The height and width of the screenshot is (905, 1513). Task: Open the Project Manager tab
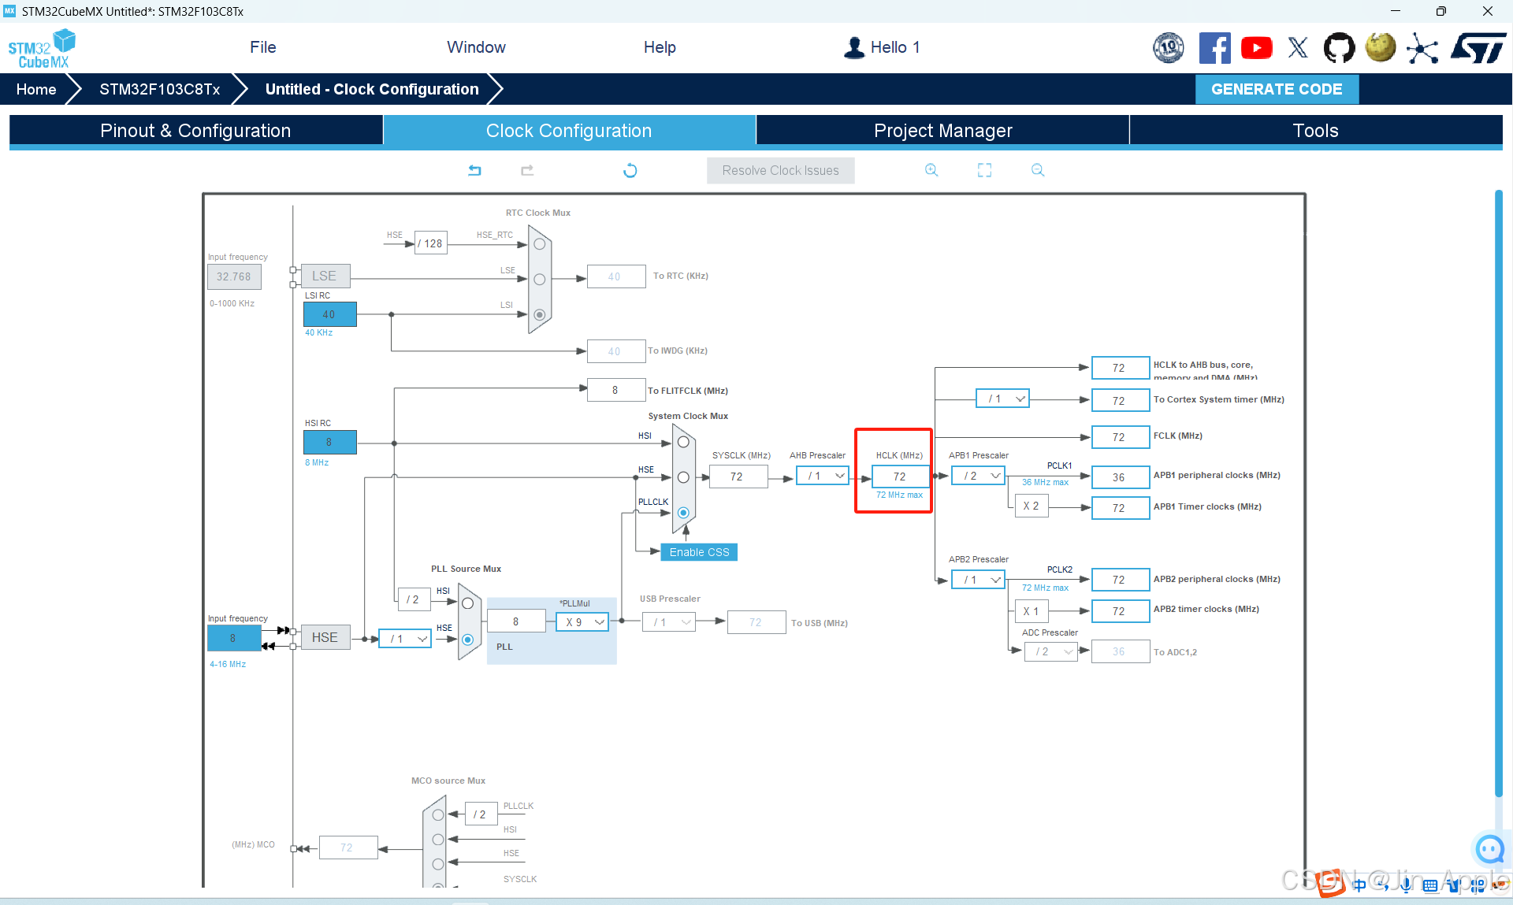pos(942,131)
